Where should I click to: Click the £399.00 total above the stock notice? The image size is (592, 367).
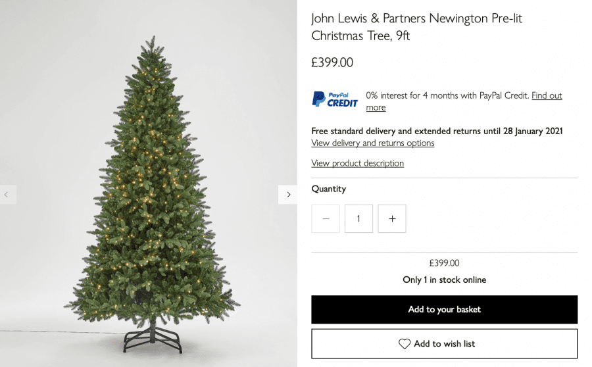(x=445, y=263)
